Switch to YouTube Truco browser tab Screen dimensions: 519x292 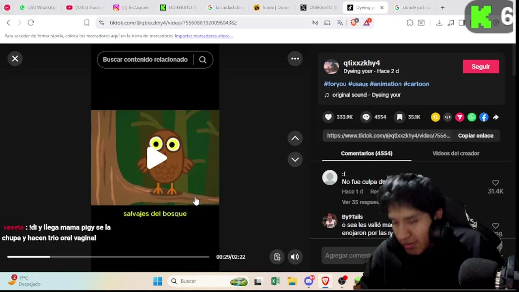86,7
